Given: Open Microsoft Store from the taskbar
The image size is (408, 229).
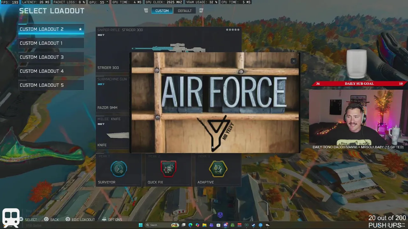Looking at the screenshot, I should pyautogui.click(x=218, y=225).
